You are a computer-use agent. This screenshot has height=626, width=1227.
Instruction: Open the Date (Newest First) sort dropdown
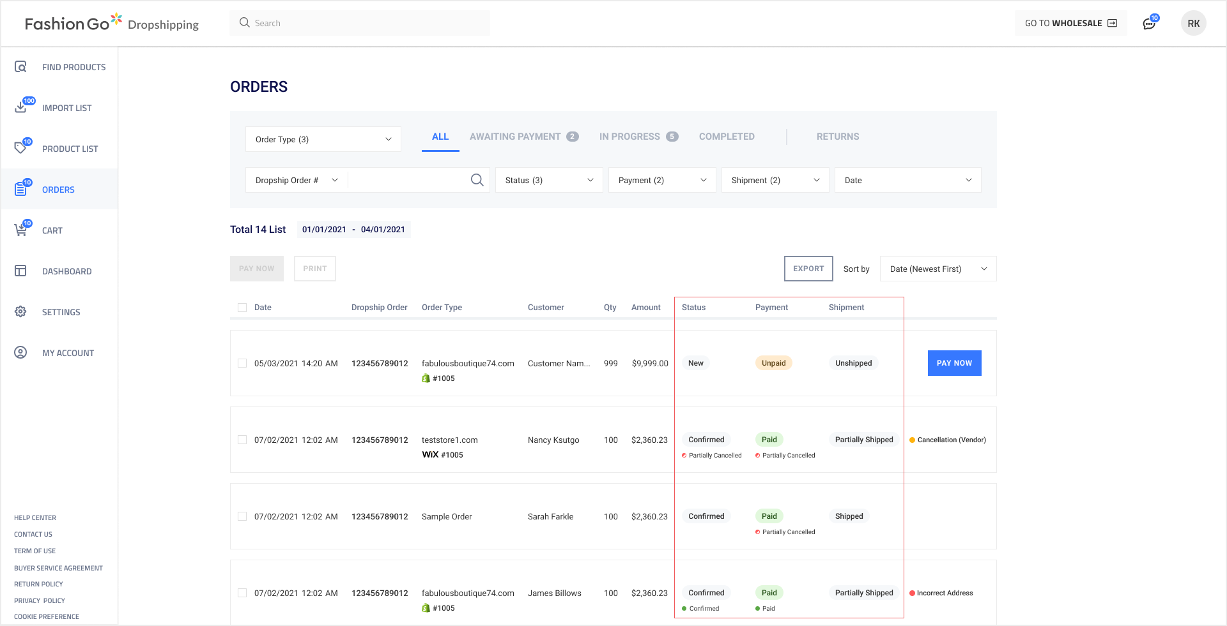tap(938, 269)
